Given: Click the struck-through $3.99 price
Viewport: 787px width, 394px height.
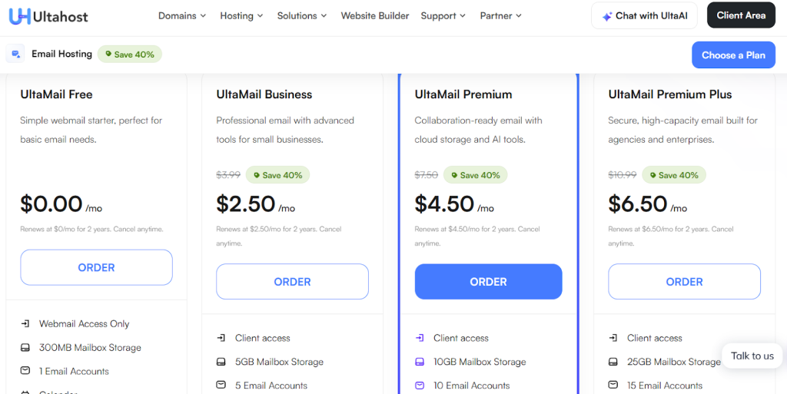Looking at the screenshot, I should tap(228, 175).
